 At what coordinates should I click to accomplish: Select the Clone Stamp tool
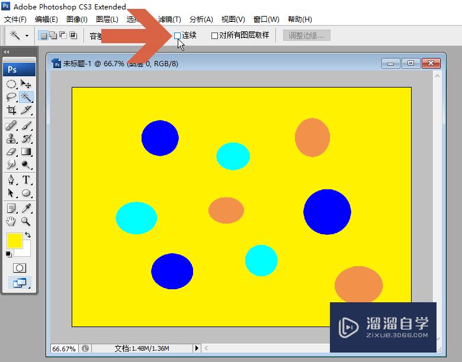tap(11, 138)
